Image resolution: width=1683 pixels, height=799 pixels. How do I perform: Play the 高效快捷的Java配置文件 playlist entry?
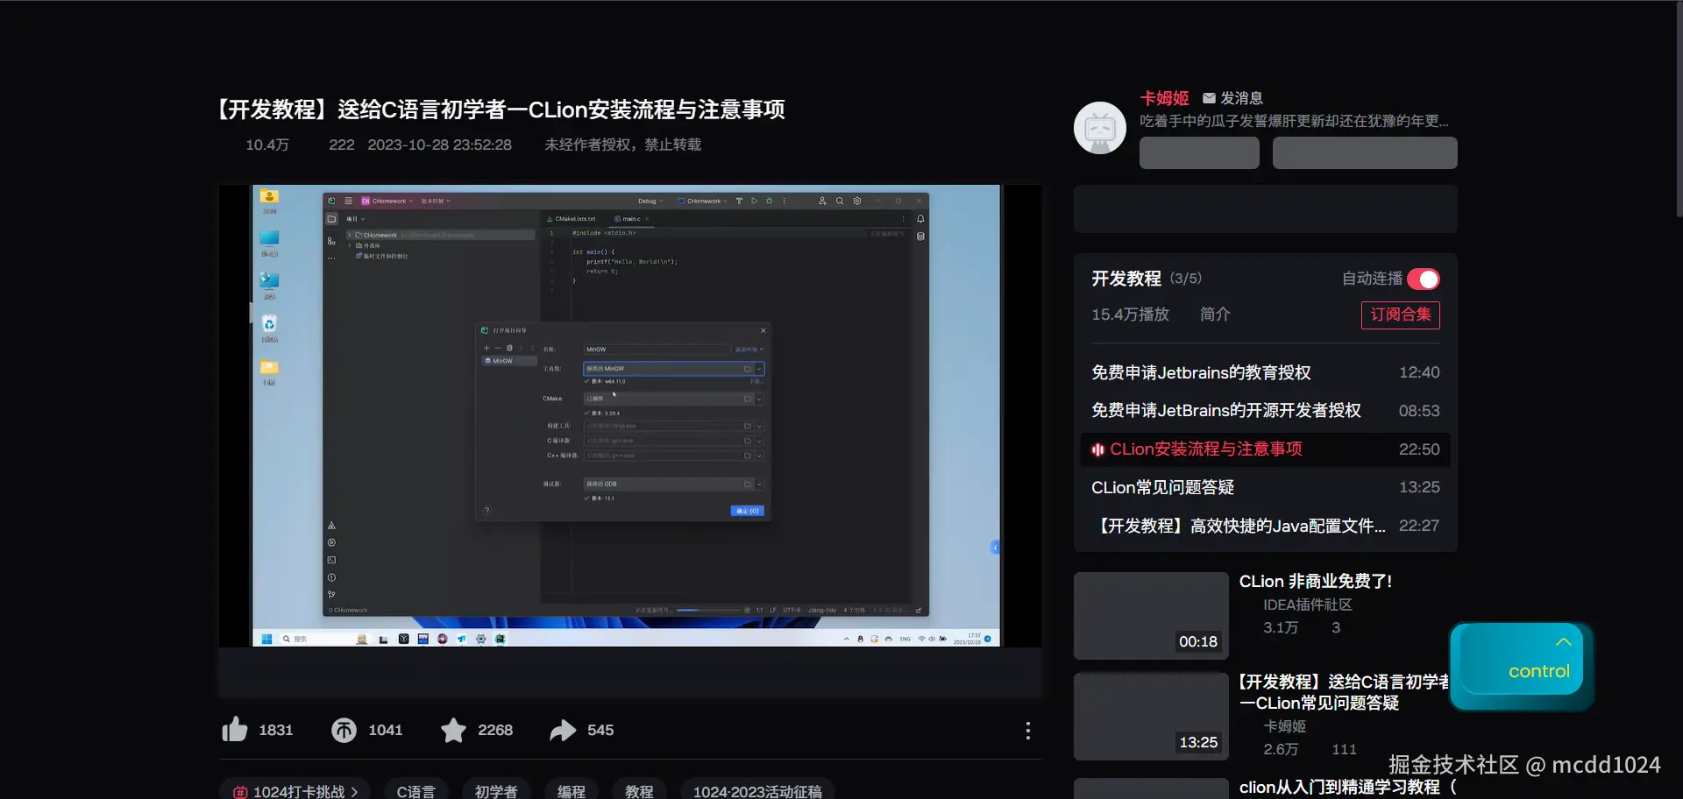click(1265, 526)
